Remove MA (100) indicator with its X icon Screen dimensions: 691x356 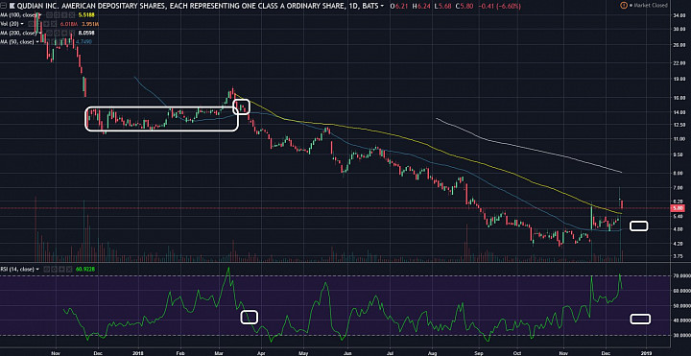[72, 15]
